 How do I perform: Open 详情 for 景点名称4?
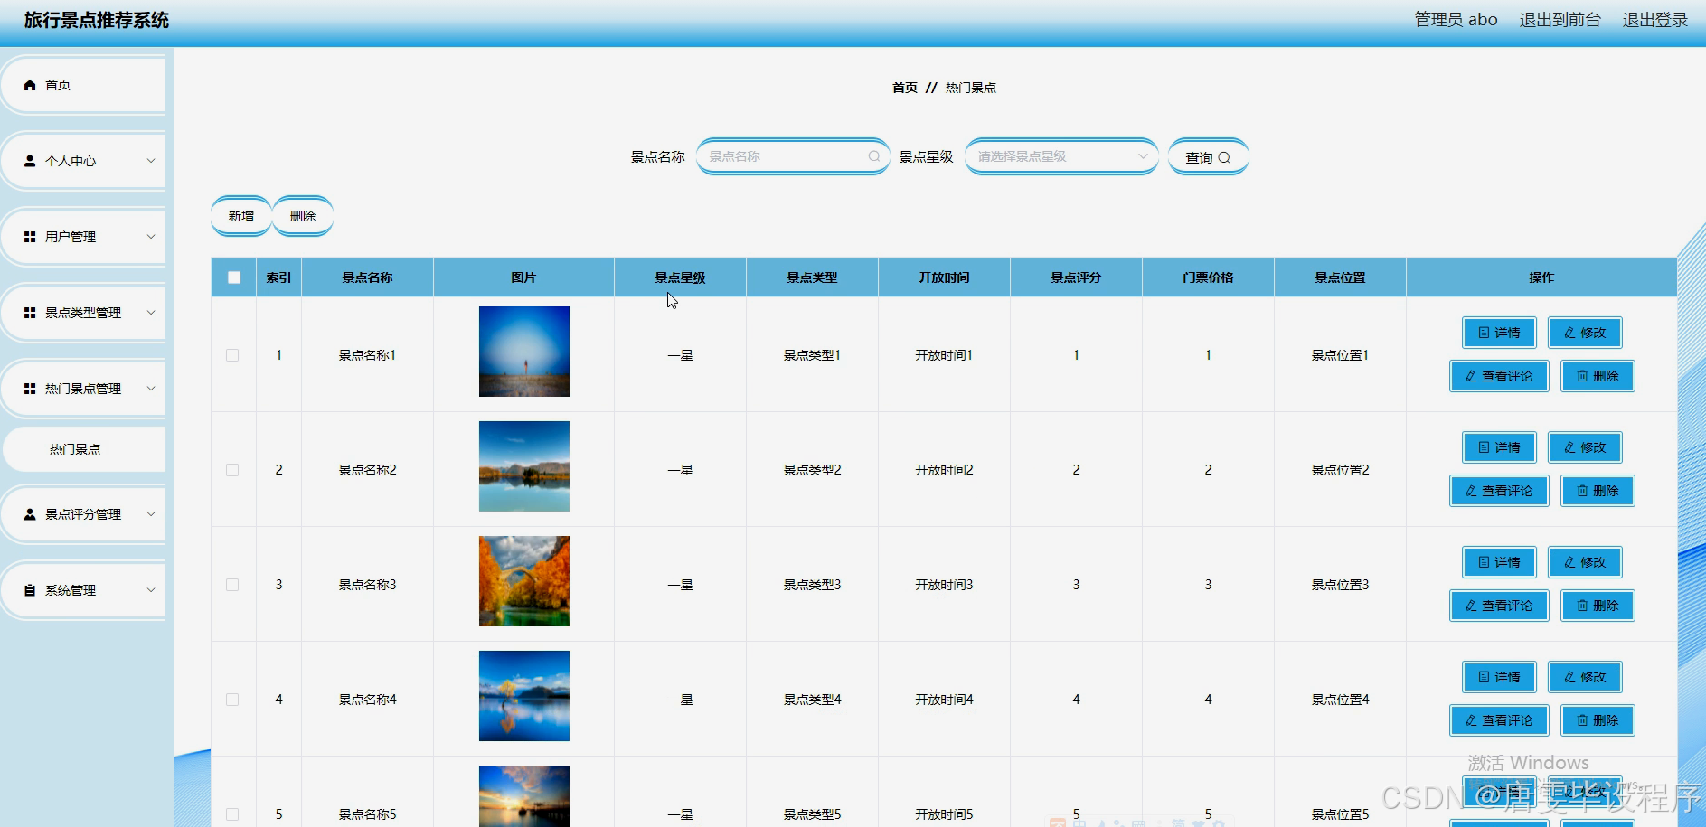click(x=1499, y=677)
